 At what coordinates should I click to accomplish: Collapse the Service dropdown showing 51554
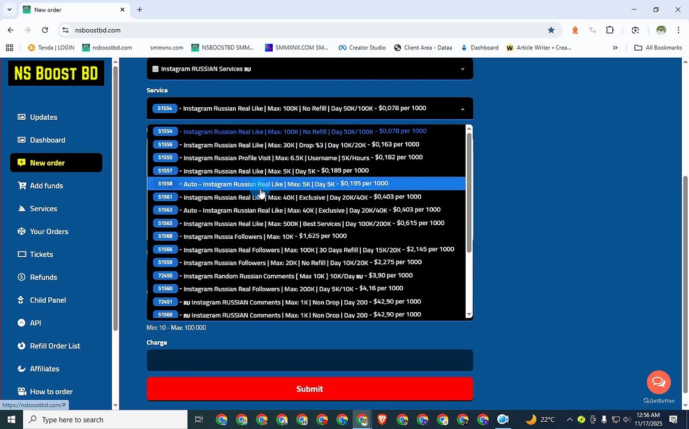(310, 108)
